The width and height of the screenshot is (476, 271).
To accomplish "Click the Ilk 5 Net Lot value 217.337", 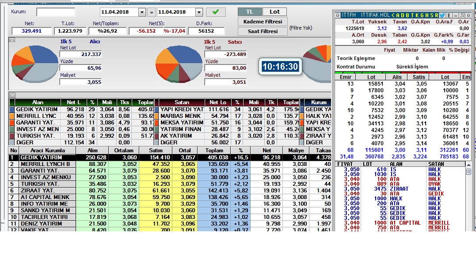I will (x=81, y=54).
